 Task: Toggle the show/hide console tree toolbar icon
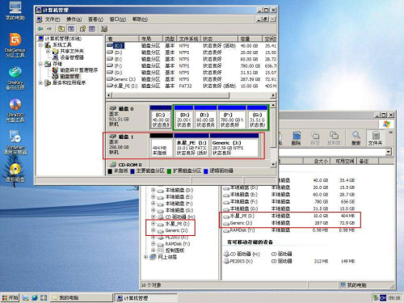pyautogui.click(x=71, y=28)
